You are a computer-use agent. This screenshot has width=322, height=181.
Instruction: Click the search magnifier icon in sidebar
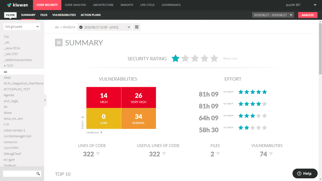[x=38, y=174]
